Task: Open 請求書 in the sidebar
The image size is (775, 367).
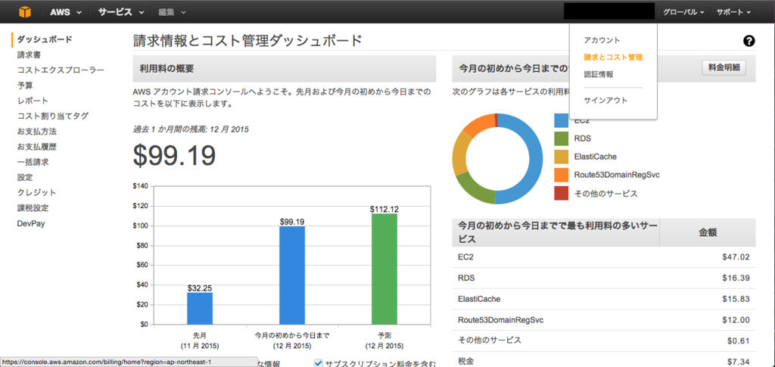Action: coord(30,54)
